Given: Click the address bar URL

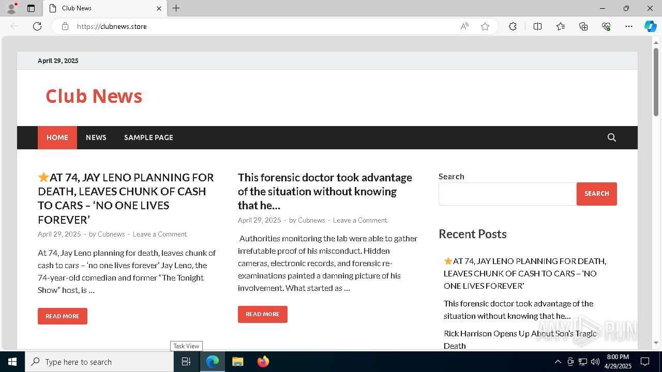Looking at the screenshot, I should [112, 26].
